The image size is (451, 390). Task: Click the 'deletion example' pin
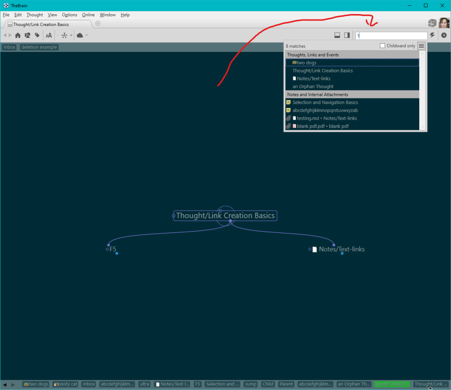(x=39, y=47)
